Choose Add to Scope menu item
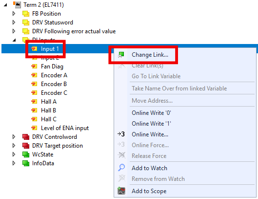The width and height of the screenshot is (258, 199). point(149,191)
